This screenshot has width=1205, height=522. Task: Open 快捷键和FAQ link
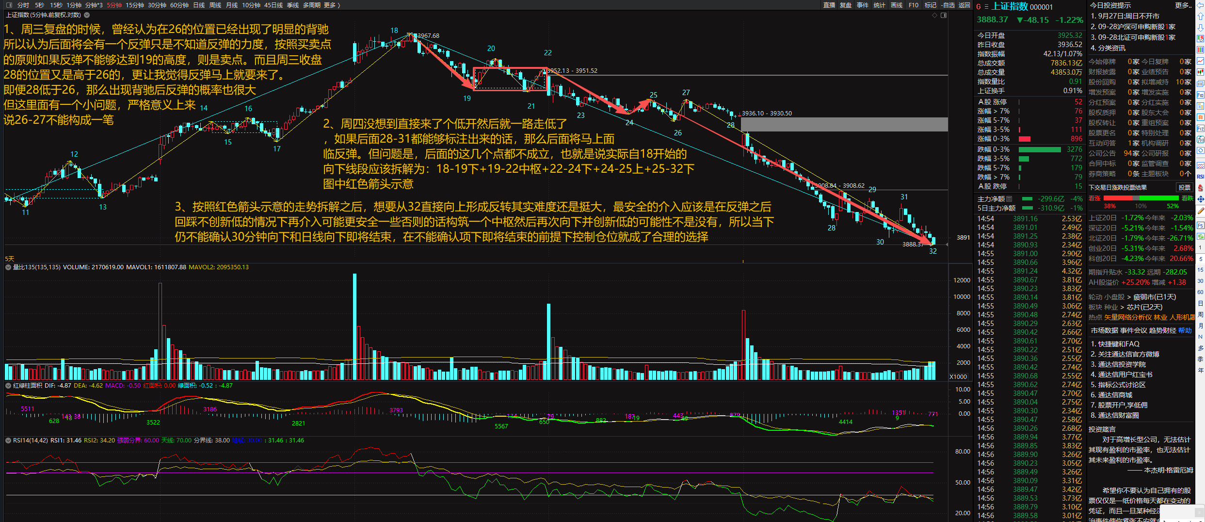click(1115, 344)
